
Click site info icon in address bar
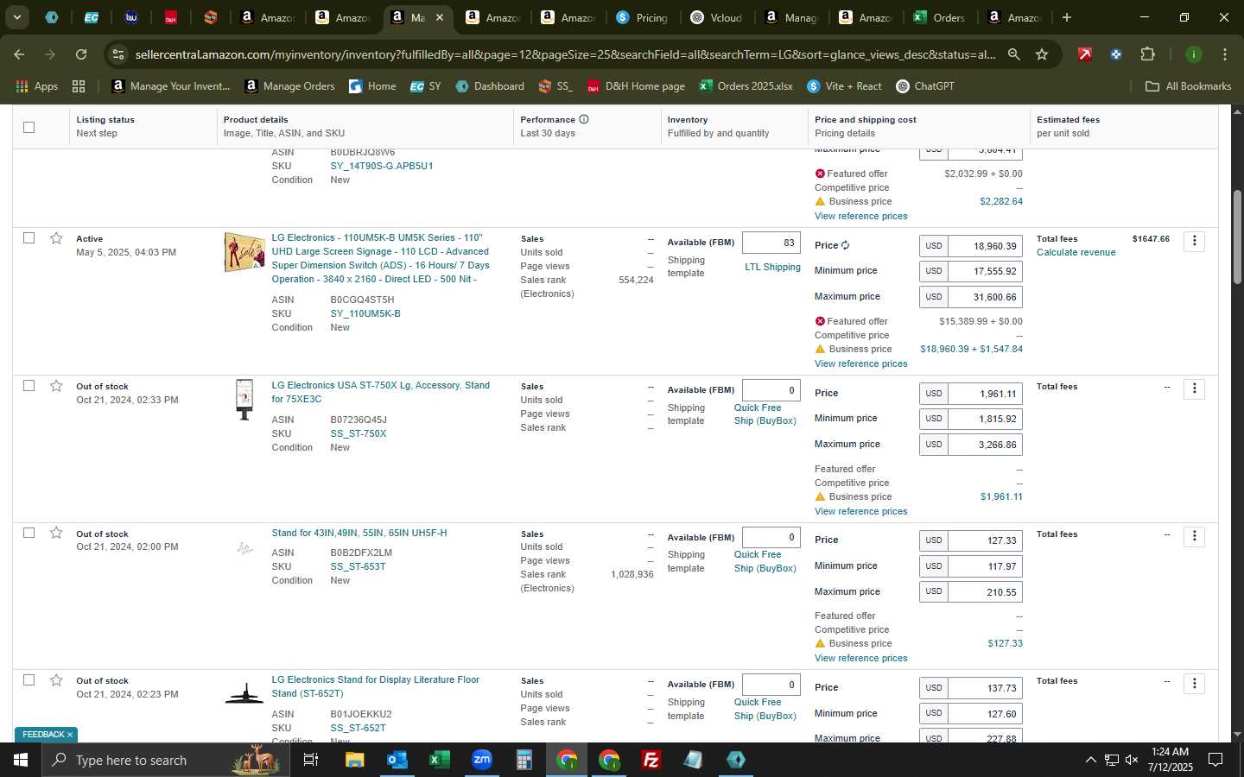click(118, 54)
